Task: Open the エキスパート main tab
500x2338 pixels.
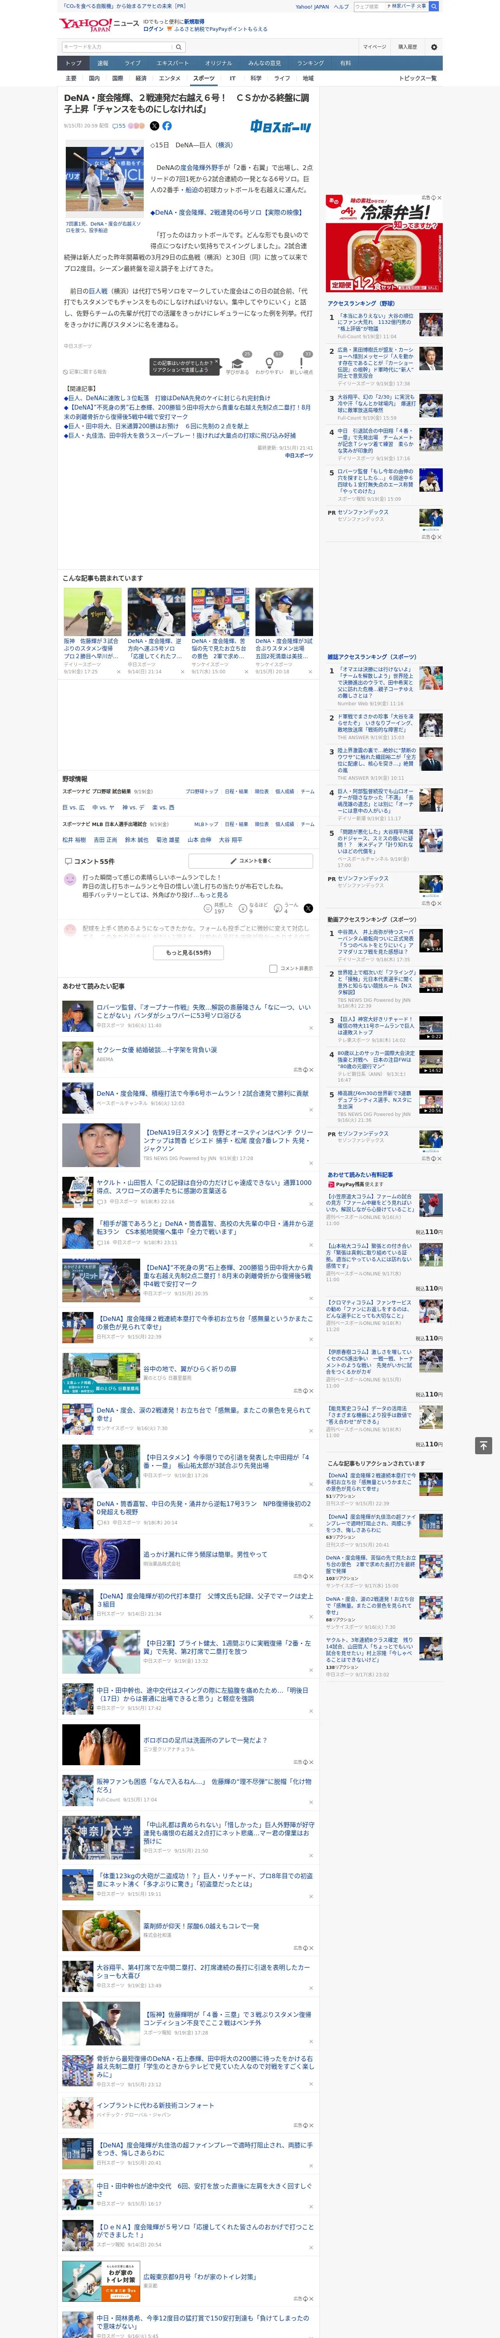Action: click(173, 63)
